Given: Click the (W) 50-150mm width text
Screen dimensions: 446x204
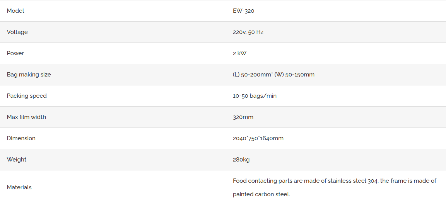Looking at the screenshot, I should (x=294, y=75).
